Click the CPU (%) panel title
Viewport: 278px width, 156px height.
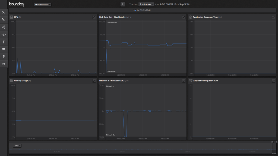(17, 17)
